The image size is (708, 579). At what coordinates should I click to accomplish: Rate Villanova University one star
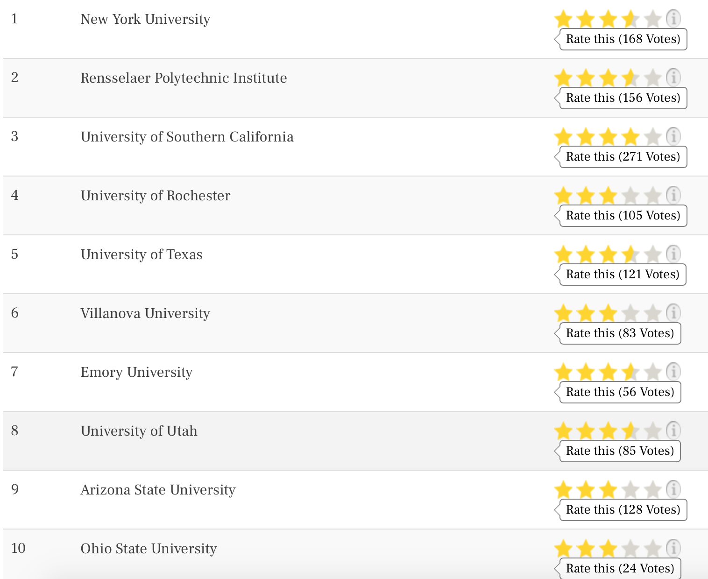pyautogui.click(x=563, y=314)
